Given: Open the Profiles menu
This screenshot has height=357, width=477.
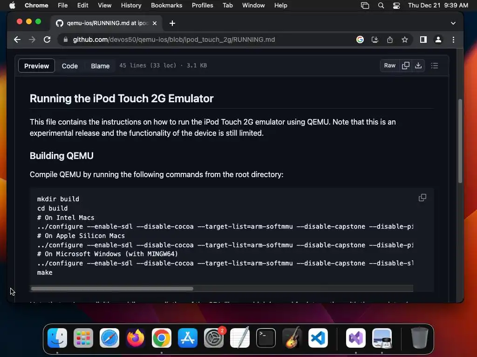Looking at the screenshot, I should (202, 6).
